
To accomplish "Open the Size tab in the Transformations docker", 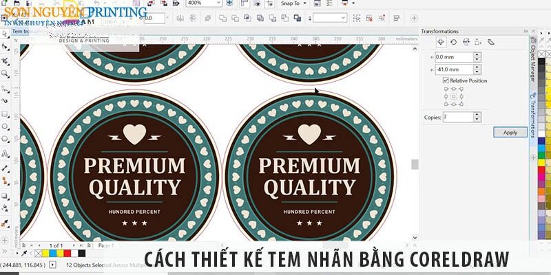I will pyautogui.click(x=478, y=42).
